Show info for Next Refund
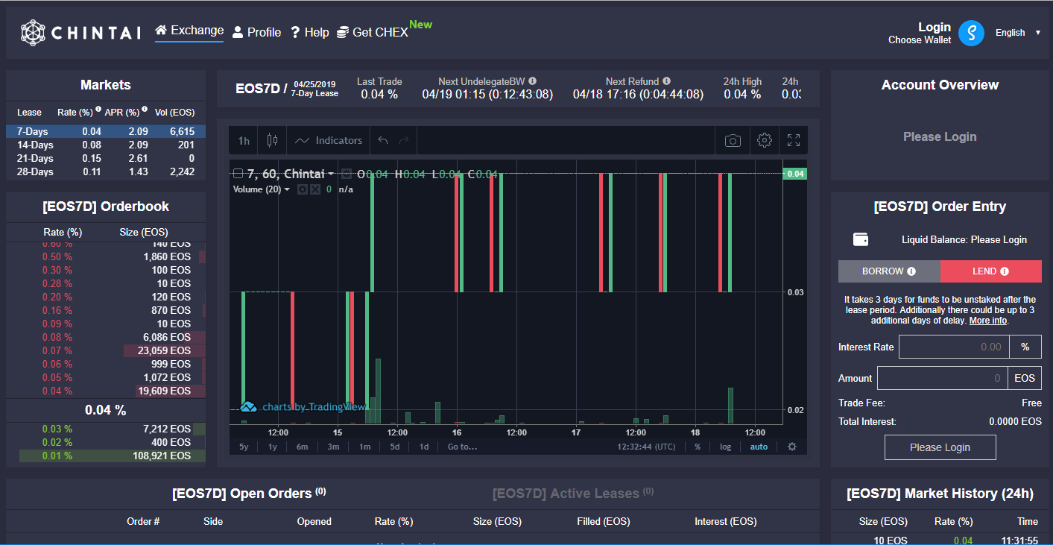Screen dimensions: 1053x545 point(666,81)
